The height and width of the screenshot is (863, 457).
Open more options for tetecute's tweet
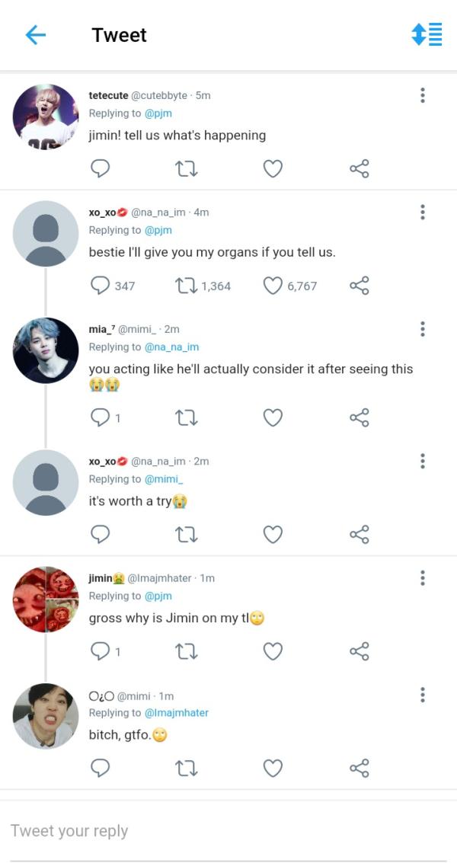click(422, 96)
